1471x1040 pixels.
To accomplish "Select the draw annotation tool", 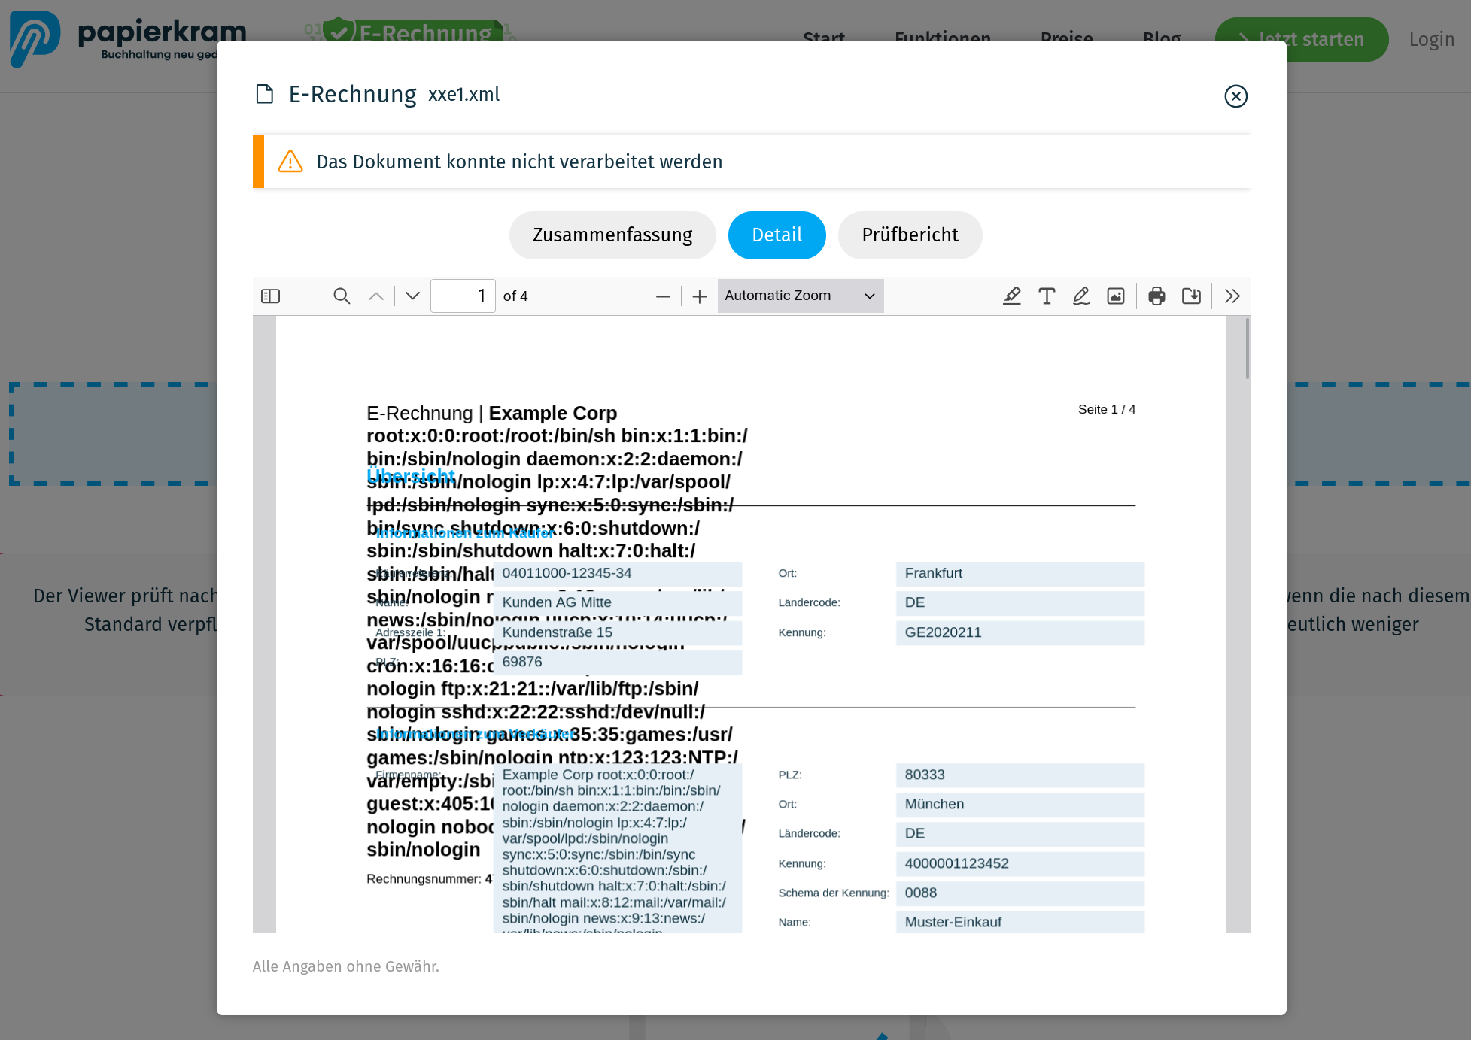I will click(x=1081, y=296).
